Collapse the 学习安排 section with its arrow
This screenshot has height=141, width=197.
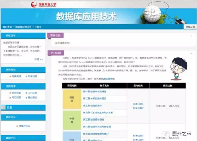192,53
